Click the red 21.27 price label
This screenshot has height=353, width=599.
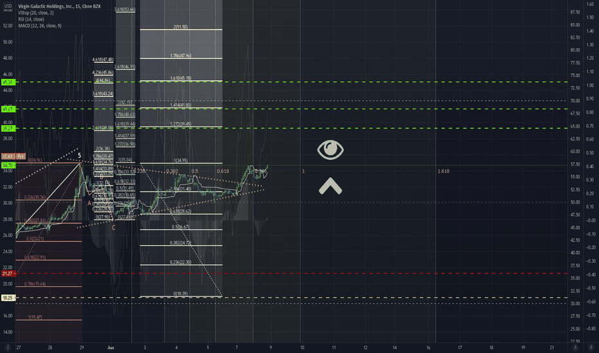(x=7, y=273)
